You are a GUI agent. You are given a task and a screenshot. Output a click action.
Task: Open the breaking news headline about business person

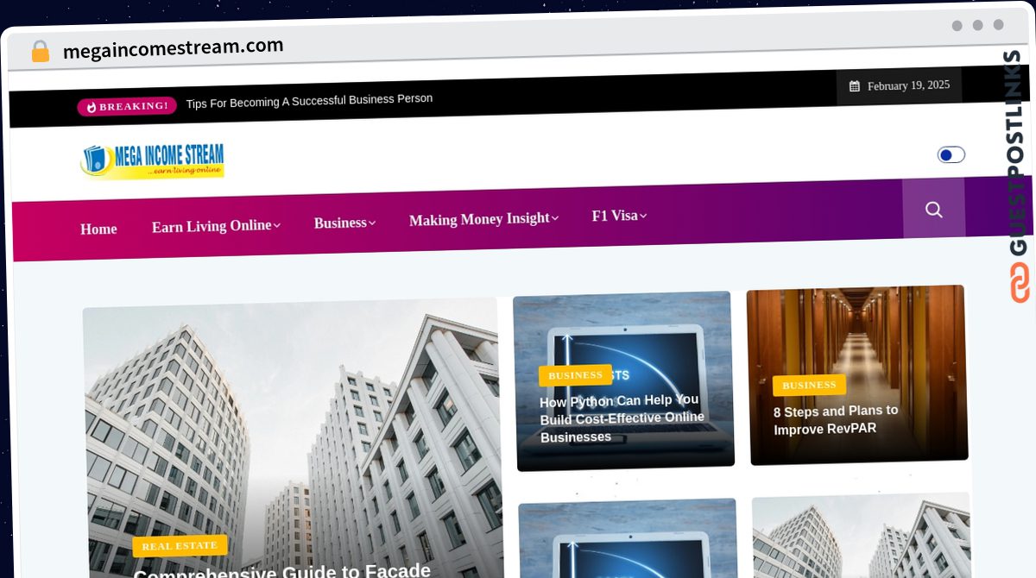pyautogui.click(x=309, y=100)
